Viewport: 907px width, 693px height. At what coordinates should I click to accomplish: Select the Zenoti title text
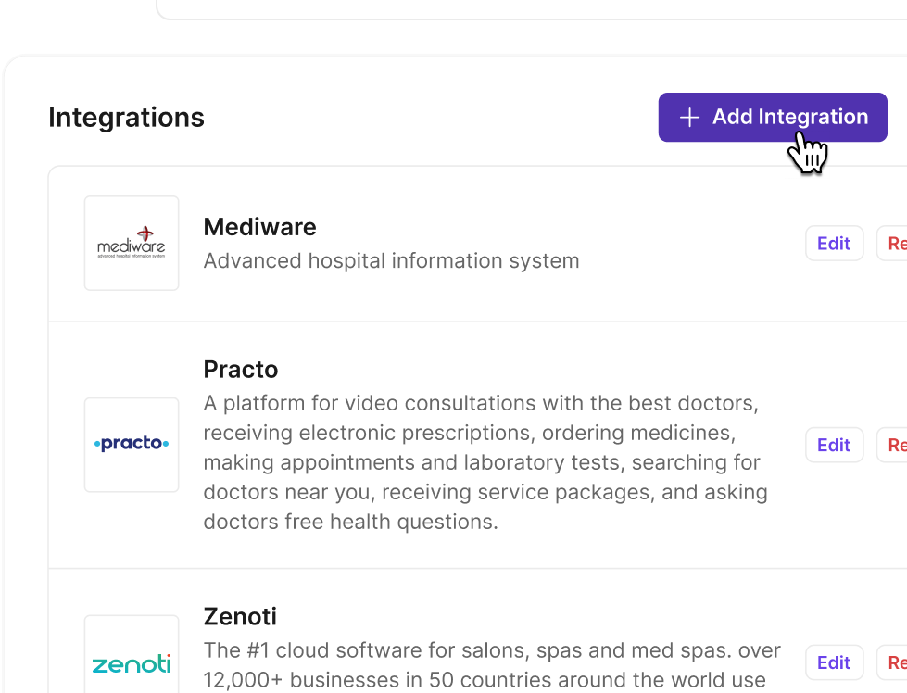[240, 617]
